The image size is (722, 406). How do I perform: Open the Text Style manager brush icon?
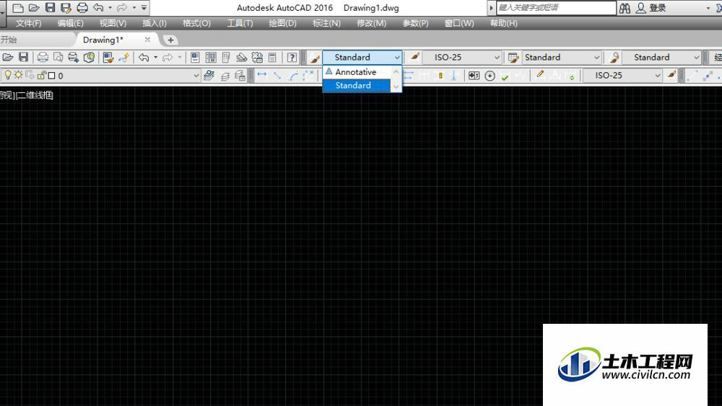[315, 58]
